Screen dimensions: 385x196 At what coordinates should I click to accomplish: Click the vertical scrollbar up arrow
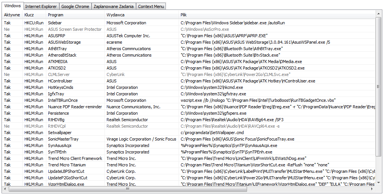click(x=378, y=14)
